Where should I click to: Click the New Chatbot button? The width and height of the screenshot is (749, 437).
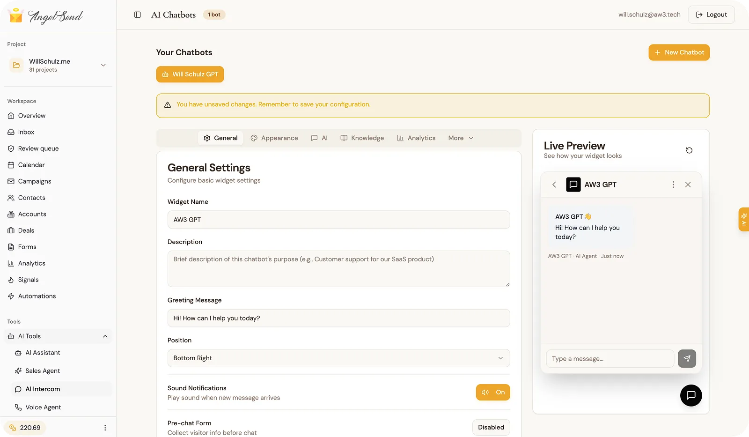point(679,52)
